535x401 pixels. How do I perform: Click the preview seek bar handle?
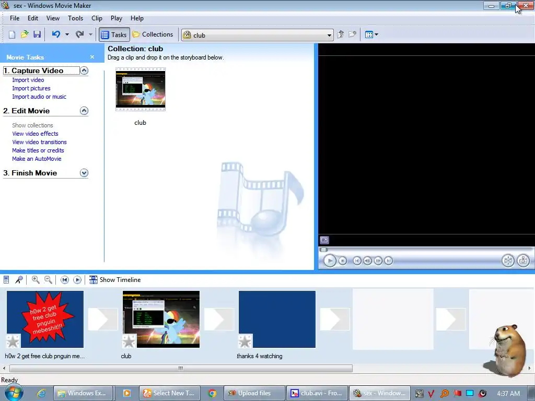[323, 250]
